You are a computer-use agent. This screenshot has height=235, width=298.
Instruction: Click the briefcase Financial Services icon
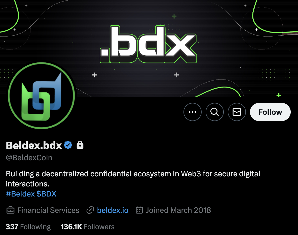[11, 210]
